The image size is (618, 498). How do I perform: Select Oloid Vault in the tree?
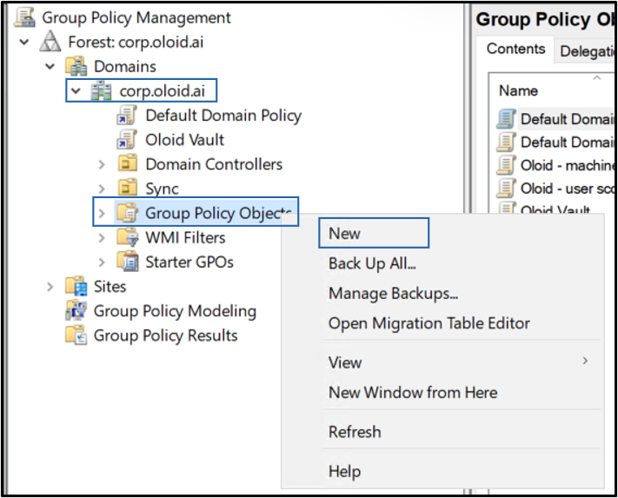[184, 140]
